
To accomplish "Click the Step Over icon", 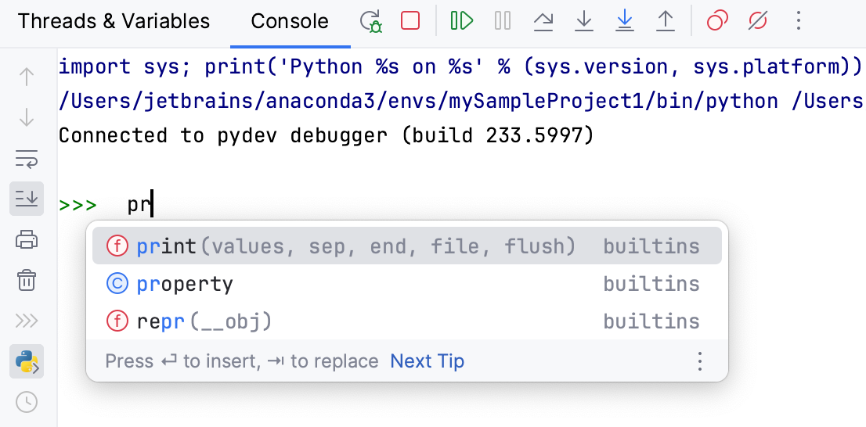I will [543, 21].
